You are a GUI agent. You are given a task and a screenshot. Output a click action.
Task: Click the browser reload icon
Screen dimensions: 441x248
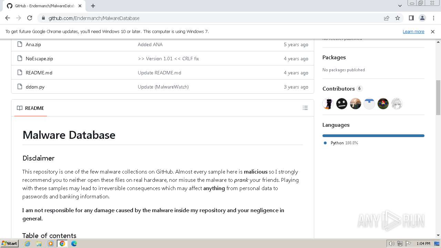(30, 18)
